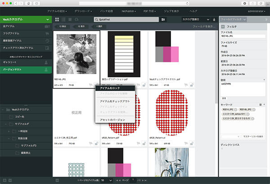The image size is (270, 184).
Task: Select フラグアイテム in sidebar
Action: pos(26,34)
